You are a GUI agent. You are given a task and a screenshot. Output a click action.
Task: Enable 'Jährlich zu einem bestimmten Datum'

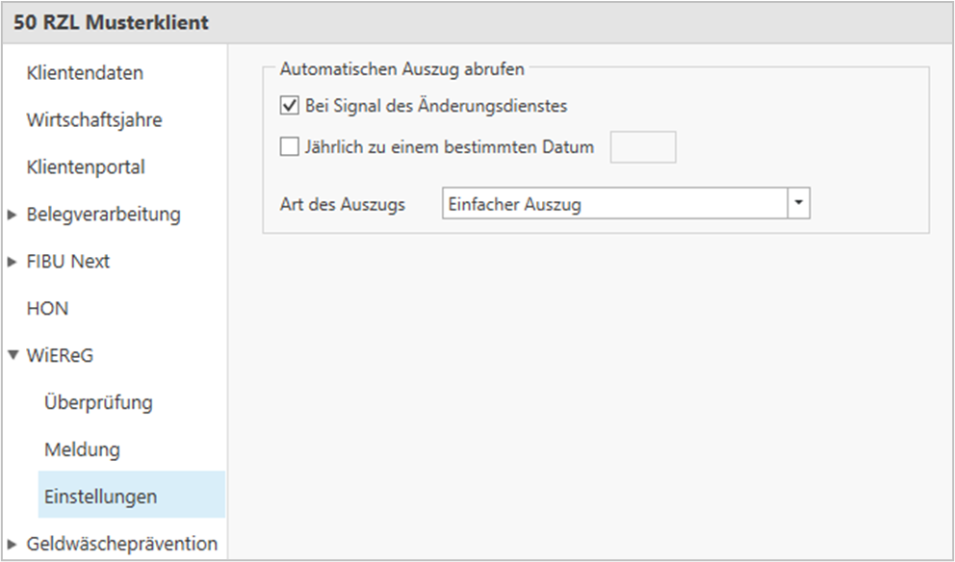[287, 145]
